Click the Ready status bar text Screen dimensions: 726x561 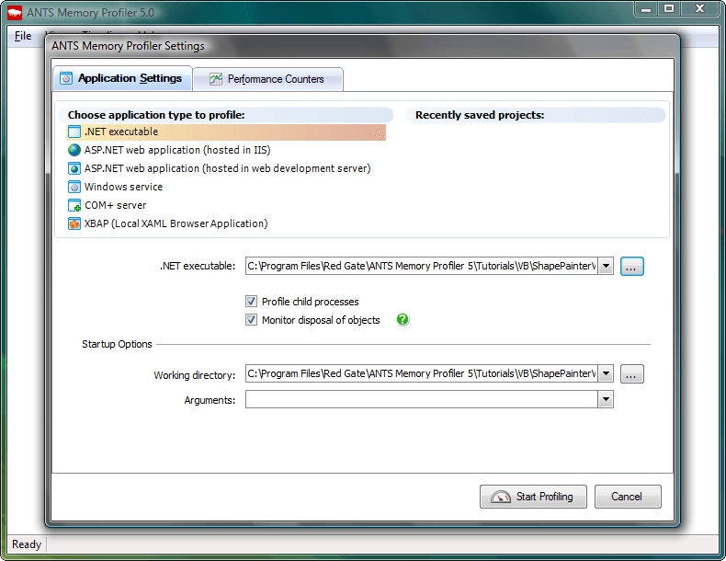[27, 544]
